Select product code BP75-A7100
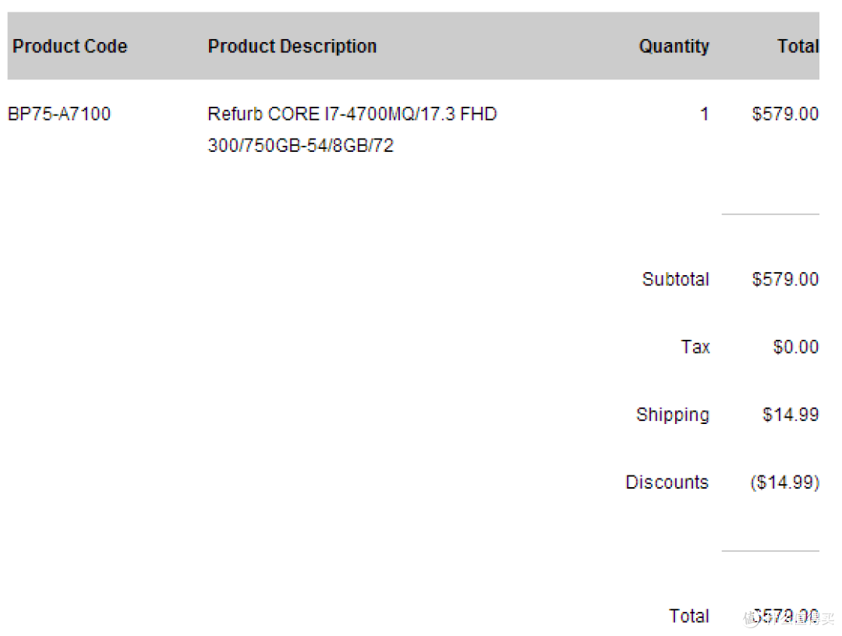 coord(59,114)
